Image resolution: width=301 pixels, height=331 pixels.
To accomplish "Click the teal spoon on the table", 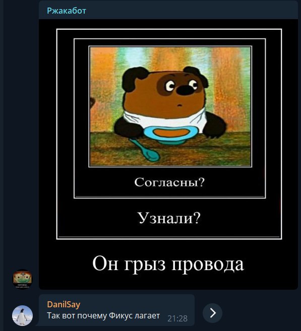I will point(146,151).
